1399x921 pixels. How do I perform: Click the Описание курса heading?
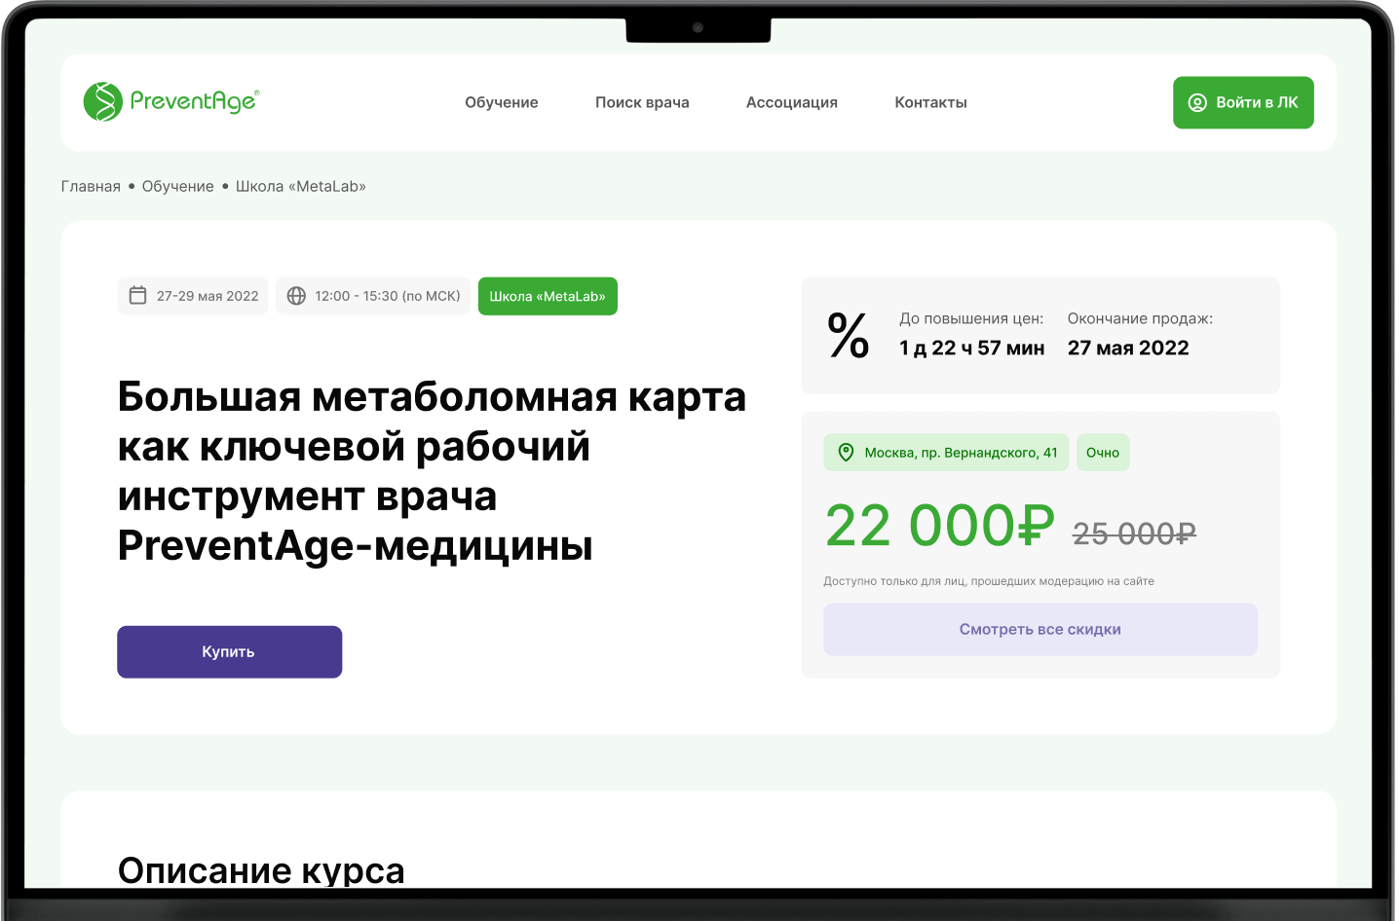coord(261,870)
